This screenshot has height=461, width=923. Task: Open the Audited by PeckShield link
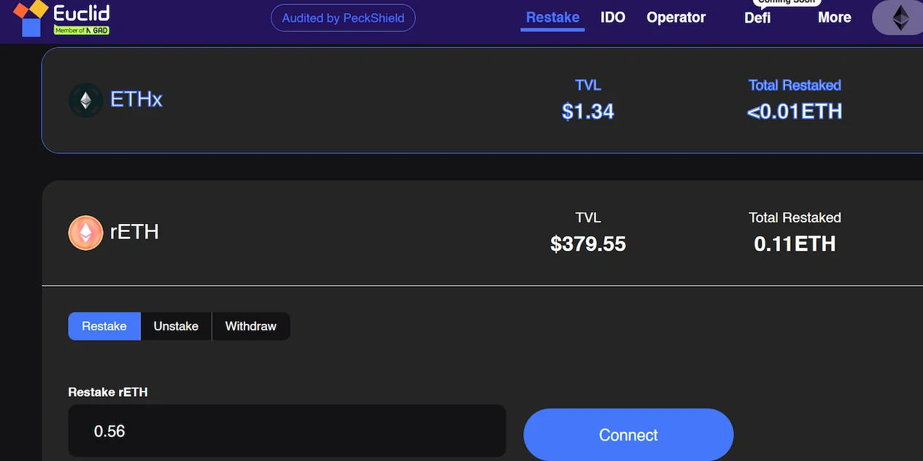343,18
